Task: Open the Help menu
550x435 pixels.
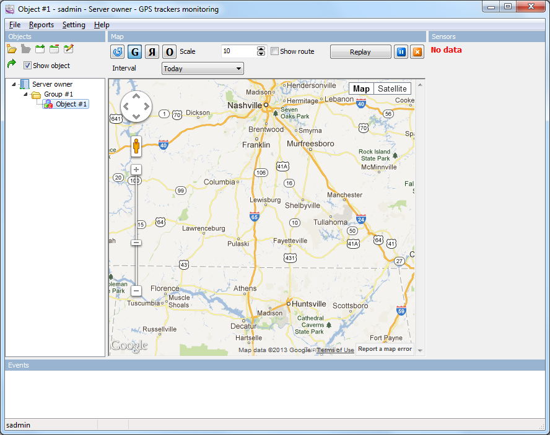Action: click(102, 25)
